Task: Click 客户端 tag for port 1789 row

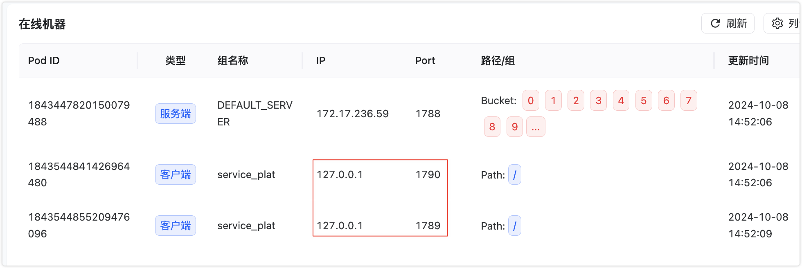Action: pos(175,226)
